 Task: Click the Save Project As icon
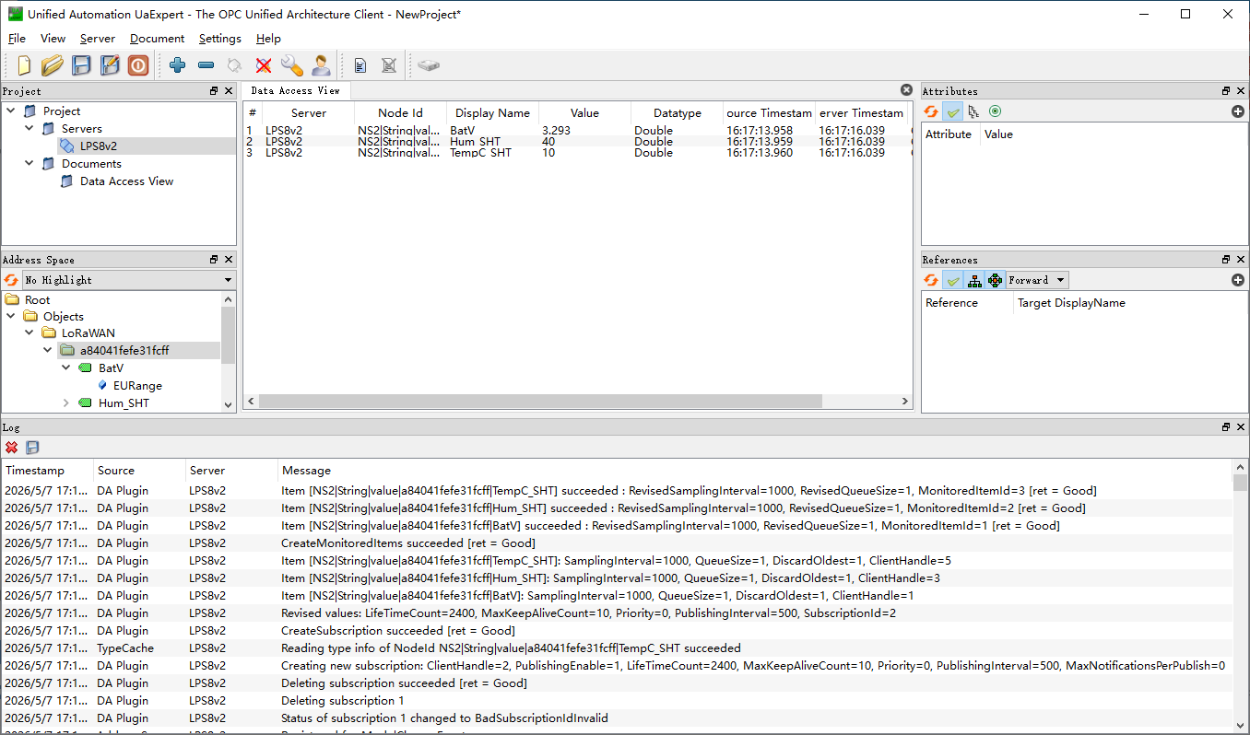[x=110, y=65]
